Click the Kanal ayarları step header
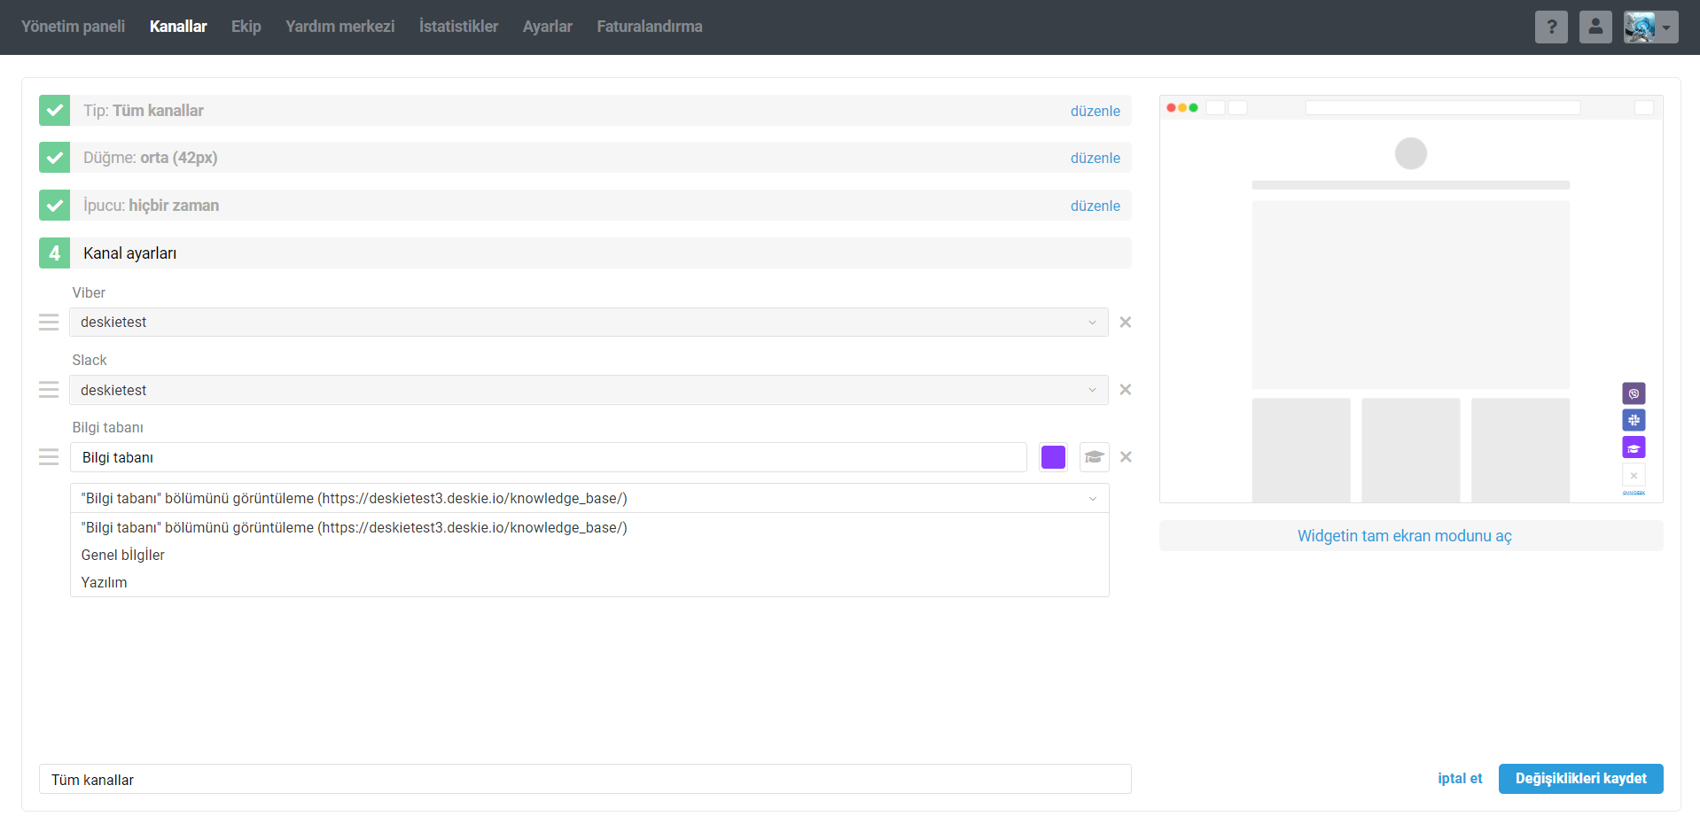The width and height of the screenshot is (1700, 832). click(x=585, y=253)
